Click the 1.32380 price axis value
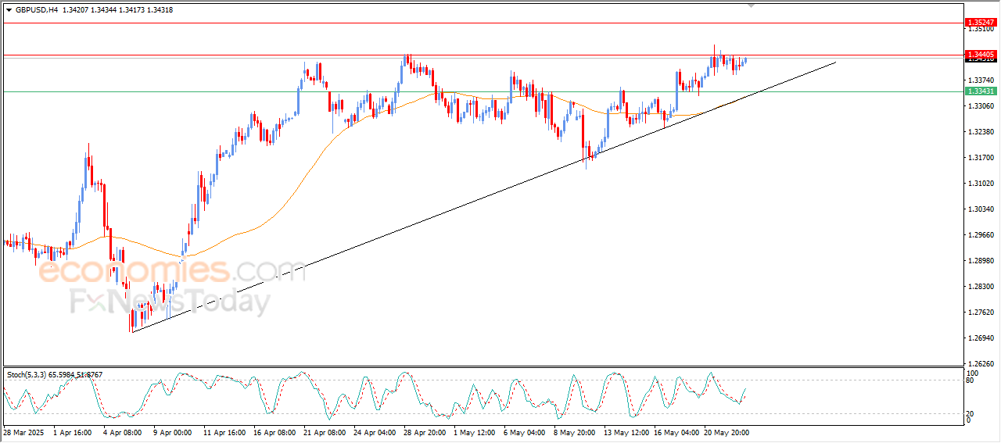The width and height of the screenshot is (1001, 443). coord(980,132)
